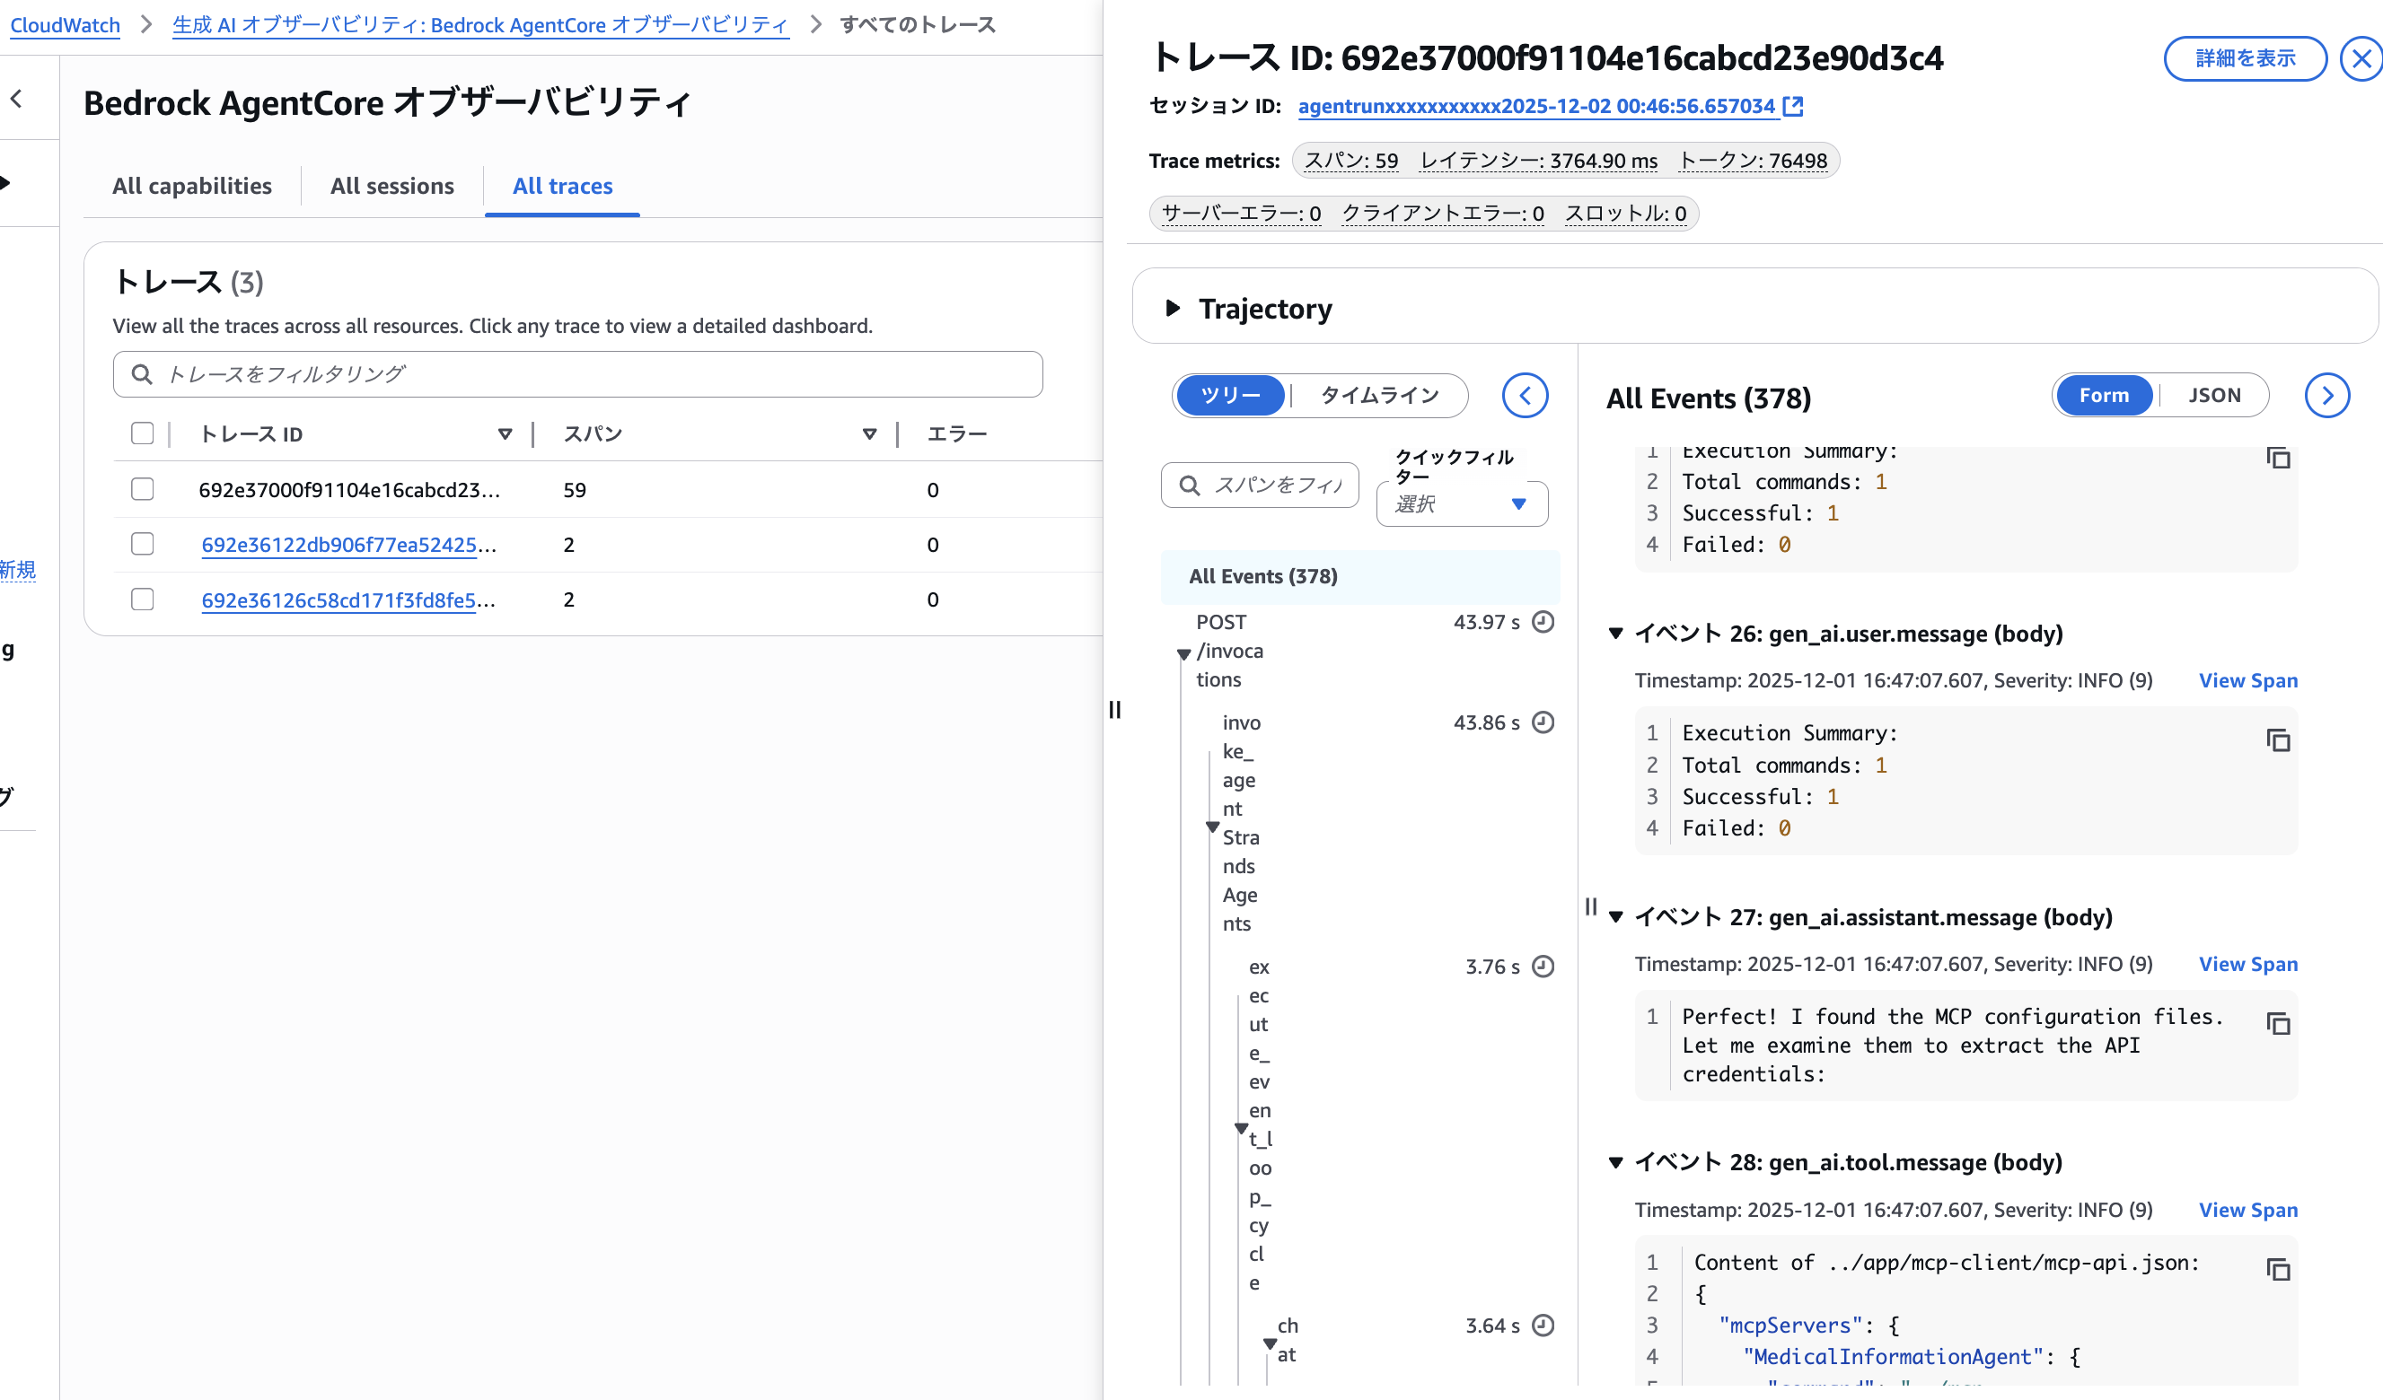Collapse event 27 gen_ai.assistant.message
Image resolution: width=2383 pixels, height=1400 pixels.
tap(1616, 917)
